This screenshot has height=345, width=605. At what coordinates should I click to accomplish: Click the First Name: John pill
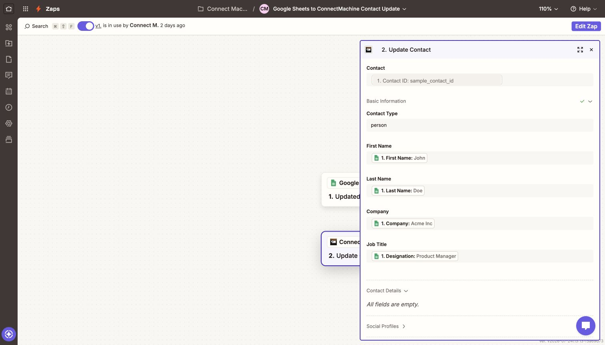click(399, 158)
